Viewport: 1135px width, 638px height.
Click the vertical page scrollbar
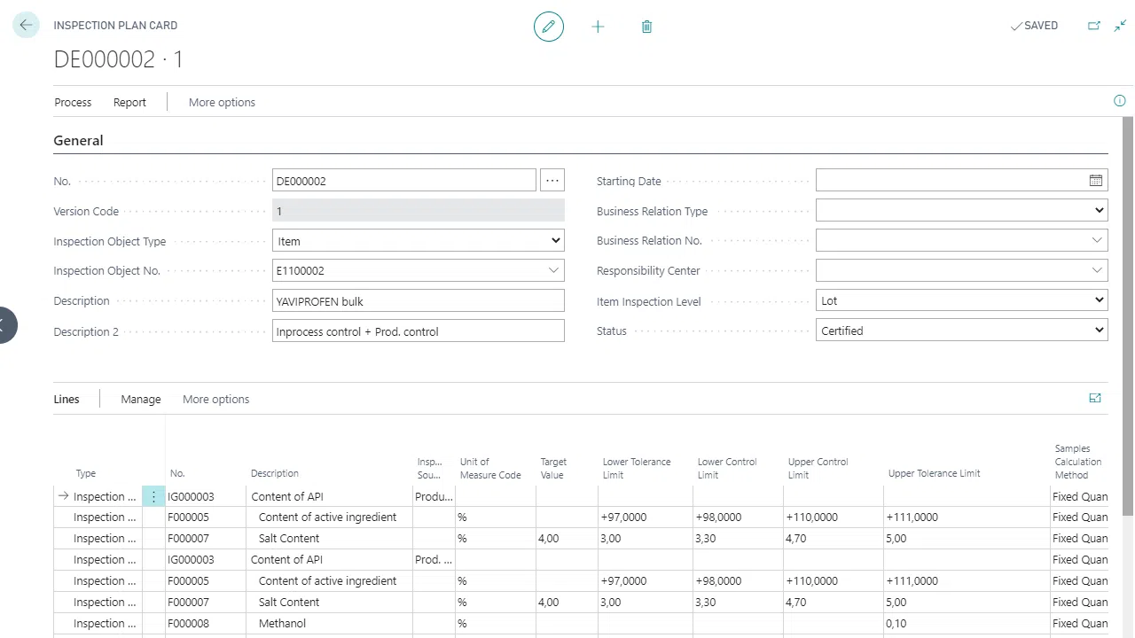point(1128,315)
